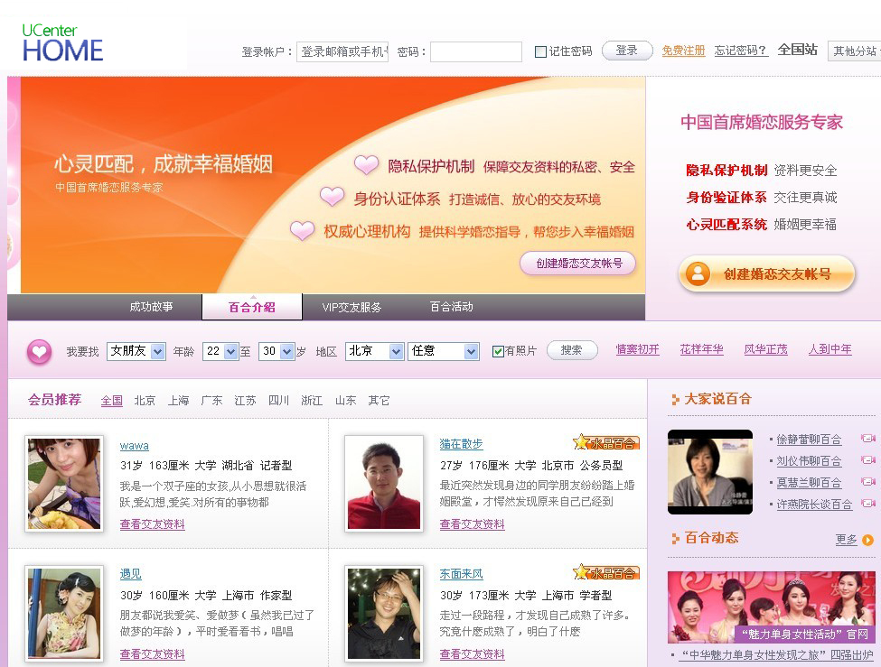Open the minimum age dropdown showing 22

(x=221, y=351)
